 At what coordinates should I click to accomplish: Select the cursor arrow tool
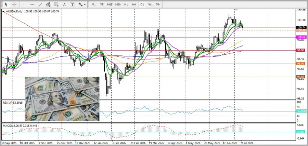click(6, 4)
